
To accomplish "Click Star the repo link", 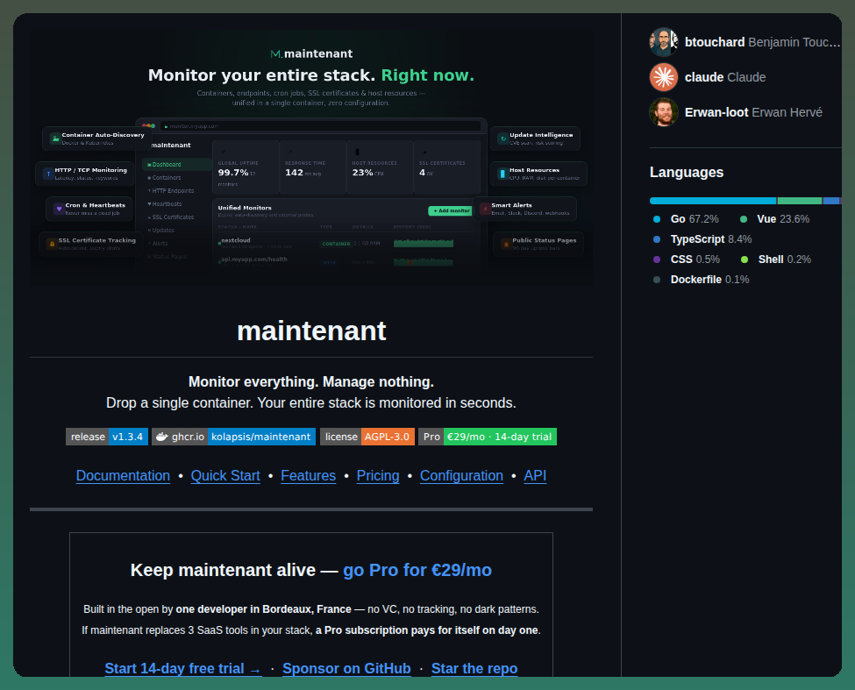I will [x=474, y=669].
